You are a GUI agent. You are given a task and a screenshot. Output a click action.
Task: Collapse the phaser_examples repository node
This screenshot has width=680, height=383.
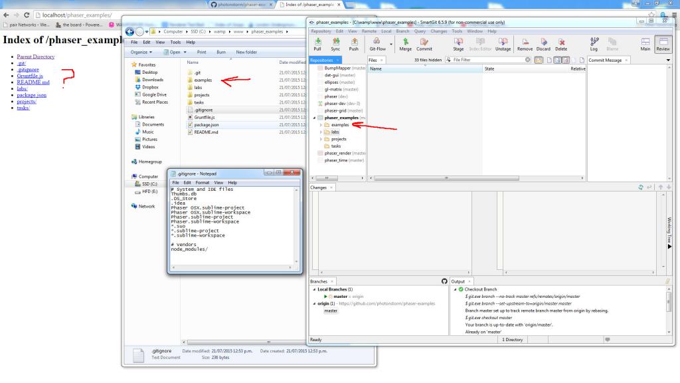click(315, 118)
